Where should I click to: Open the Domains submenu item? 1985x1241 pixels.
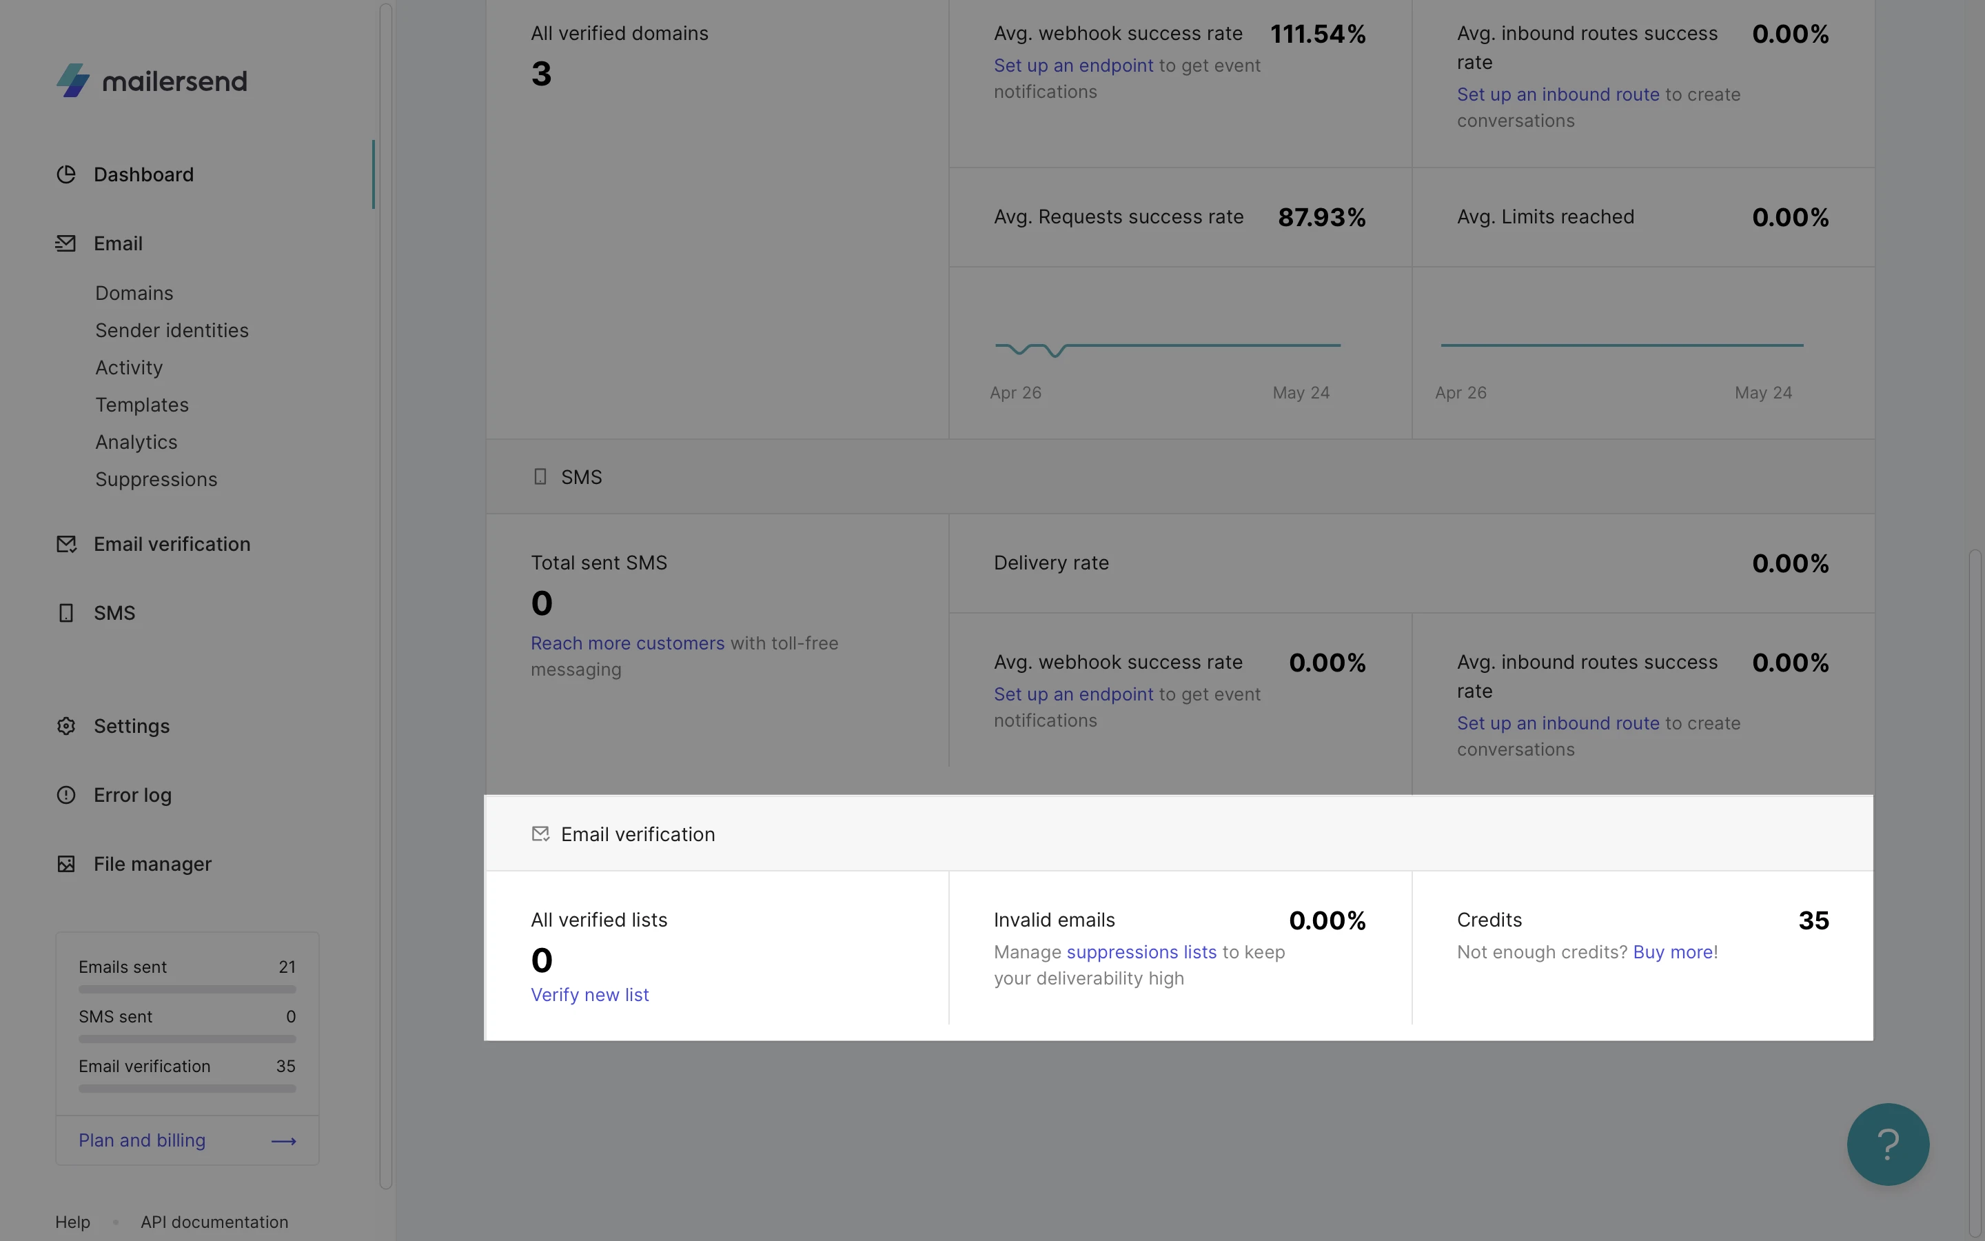pos(134,293)
